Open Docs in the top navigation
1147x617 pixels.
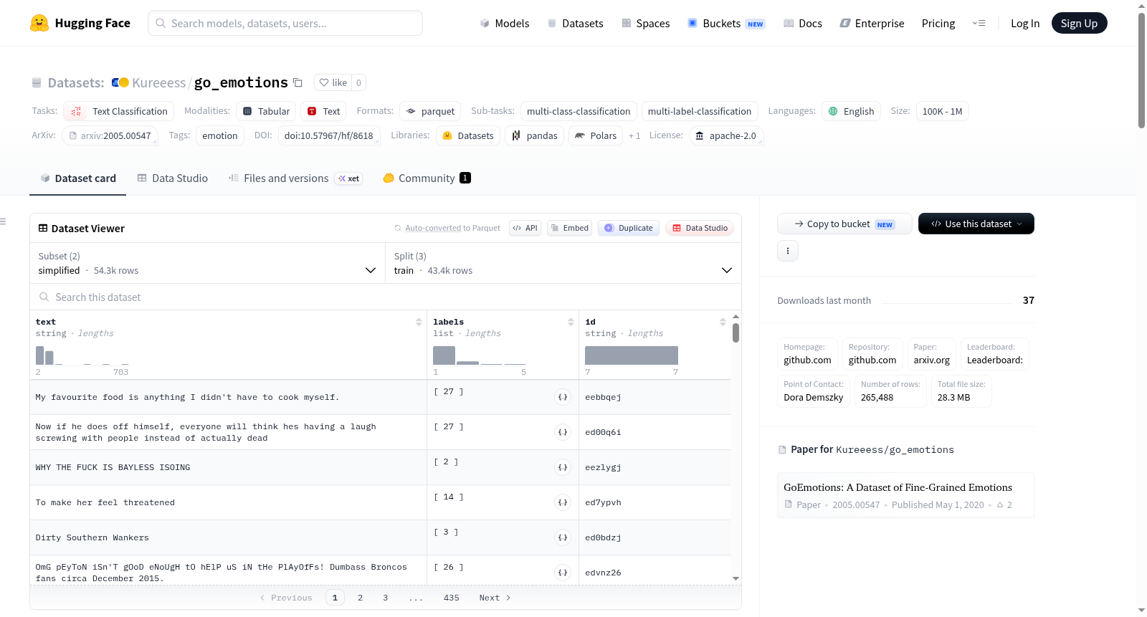(803, 24)
